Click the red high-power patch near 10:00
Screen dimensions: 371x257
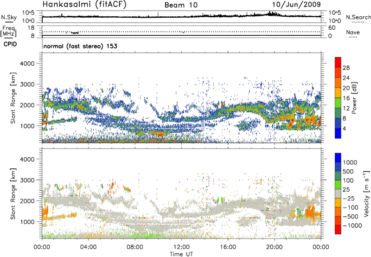[158, 134]
